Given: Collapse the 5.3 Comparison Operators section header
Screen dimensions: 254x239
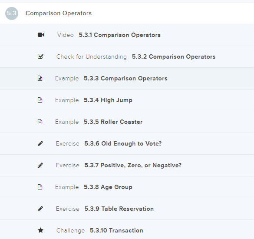Looking at the screenshot, I should [127, 13].
